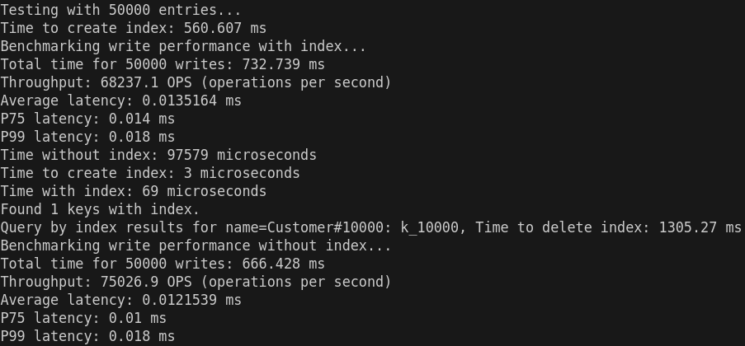Click the 'Testing with 50000 entries...' line
The width and height of the screenshot is (745, 346).
click(x=120, y=10)
